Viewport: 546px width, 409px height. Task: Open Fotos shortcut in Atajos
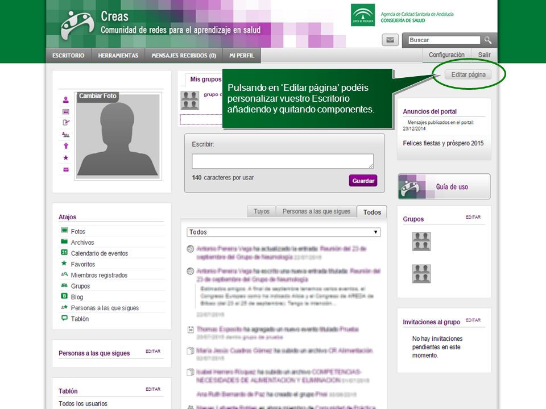[x=78, y=231]
